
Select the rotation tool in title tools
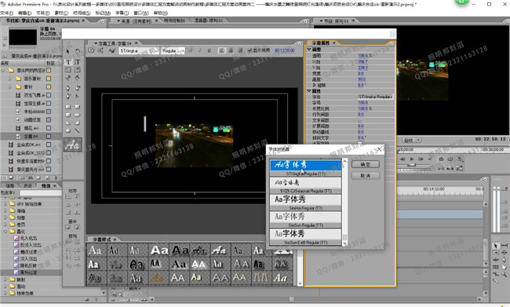coord(78,51)
